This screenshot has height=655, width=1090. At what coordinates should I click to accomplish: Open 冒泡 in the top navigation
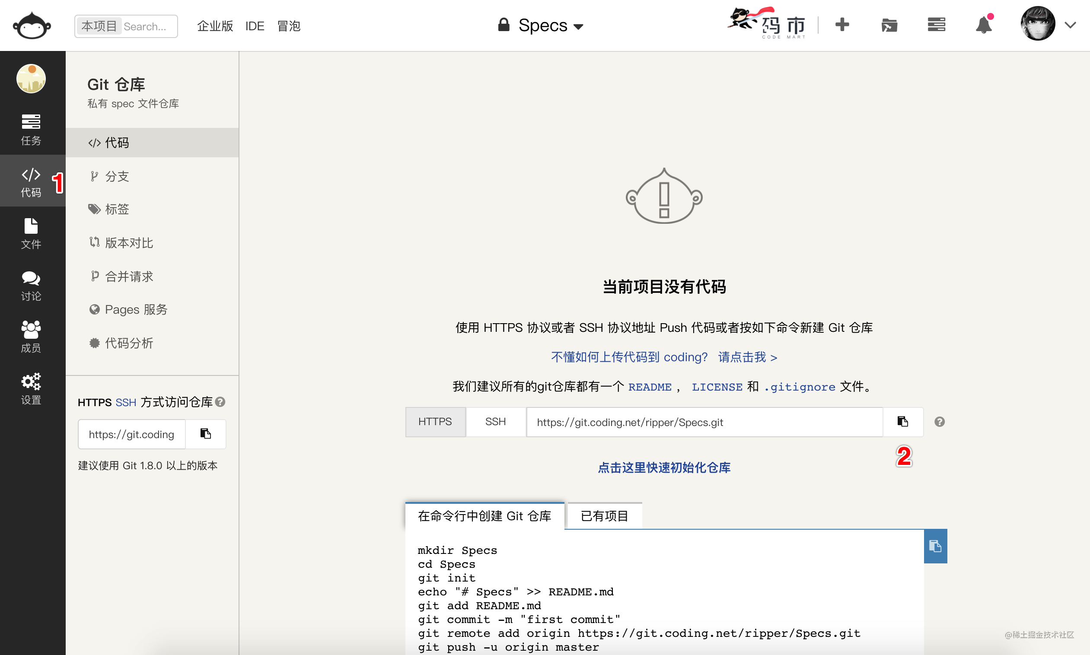click(289, 26)
